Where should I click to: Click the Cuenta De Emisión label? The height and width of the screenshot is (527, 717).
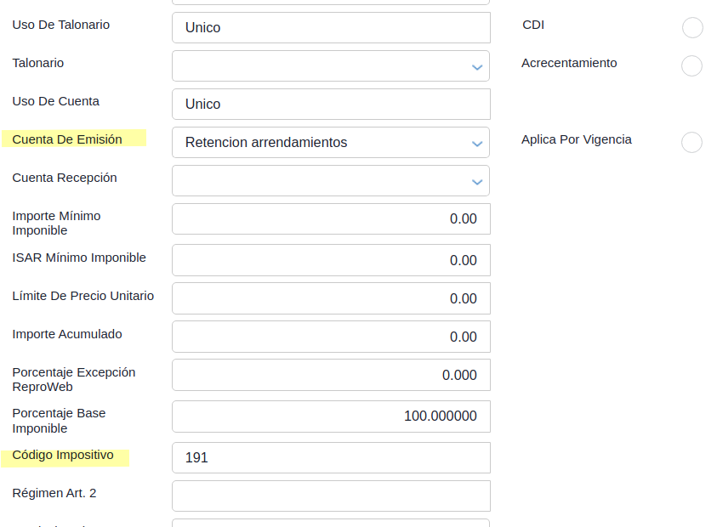67,139
